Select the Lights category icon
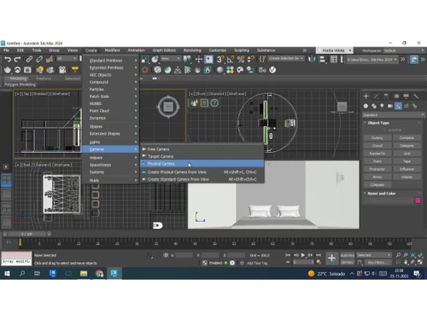427x320 pixels. 382,106
